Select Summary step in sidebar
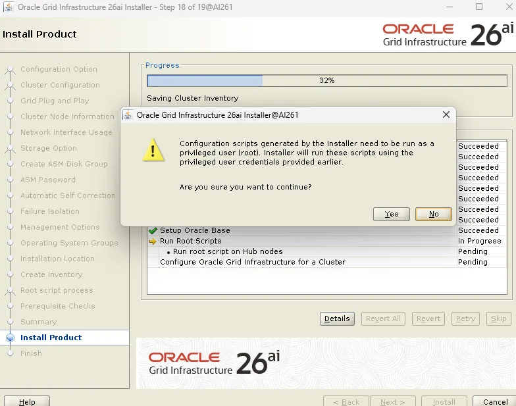 point(38,322)
